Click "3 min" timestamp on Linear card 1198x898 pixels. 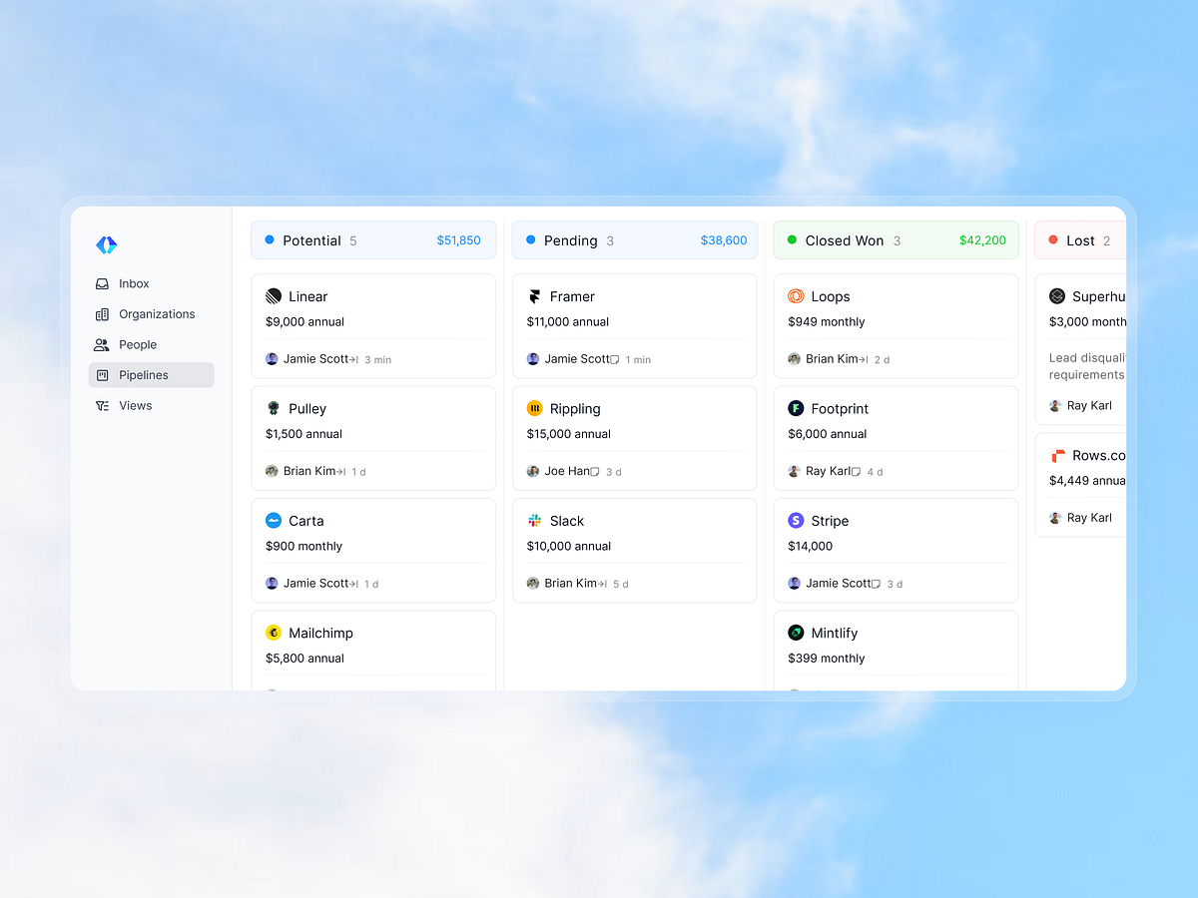click(x=378, y=360)
